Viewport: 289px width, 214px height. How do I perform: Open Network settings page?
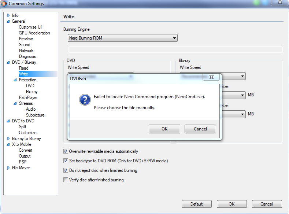pos(26,51)
